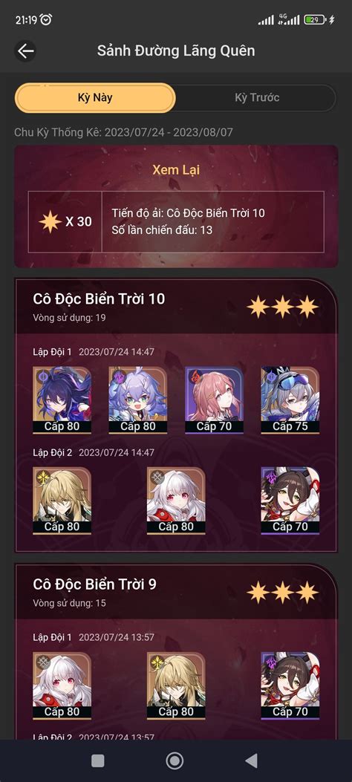
Task: Select the pink-haired Cấp 70 character portrait
Action: click(214, 400)
